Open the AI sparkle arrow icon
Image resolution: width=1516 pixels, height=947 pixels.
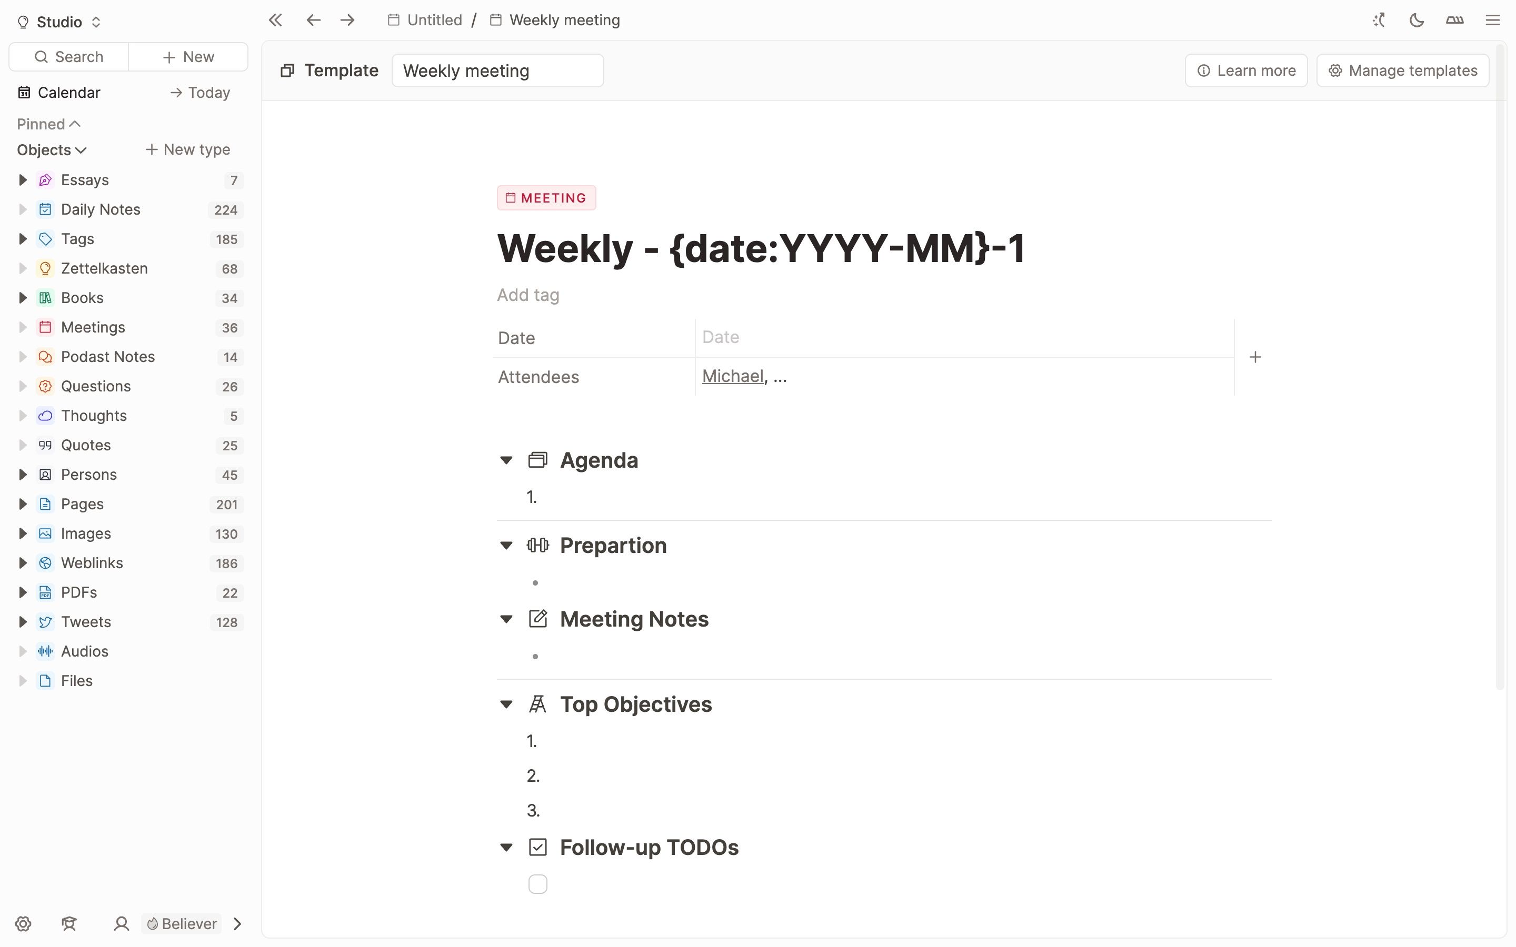coord(1379,20)
